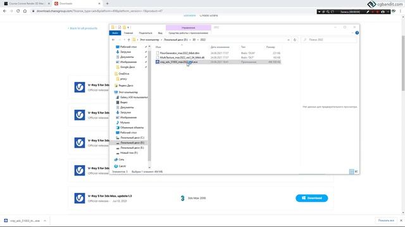Image resolution: width=405 pixels, height=227 pixels.
Task: Click the Explorer search field Поиск 2022
Action: [x=330, y=40]
